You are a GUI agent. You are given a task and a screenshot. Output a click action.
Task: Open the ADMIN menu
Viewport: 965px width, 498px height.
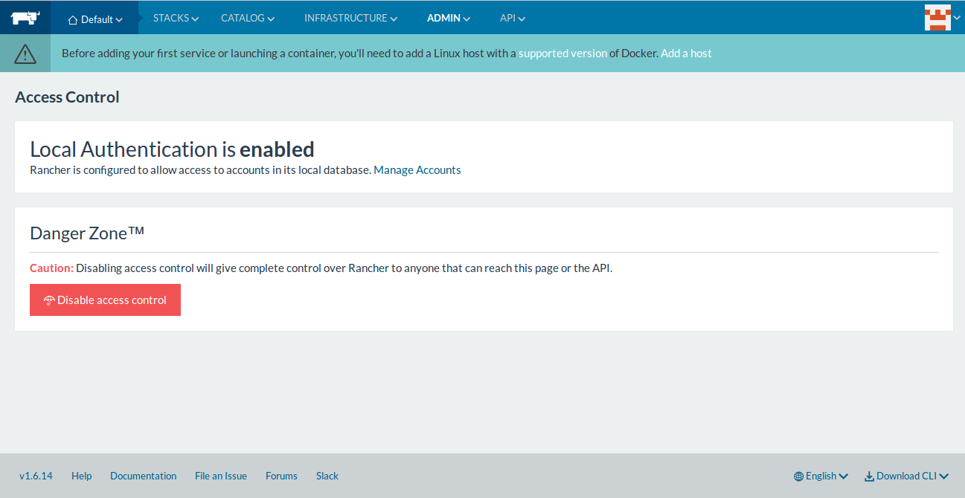[x=449, y=18]
